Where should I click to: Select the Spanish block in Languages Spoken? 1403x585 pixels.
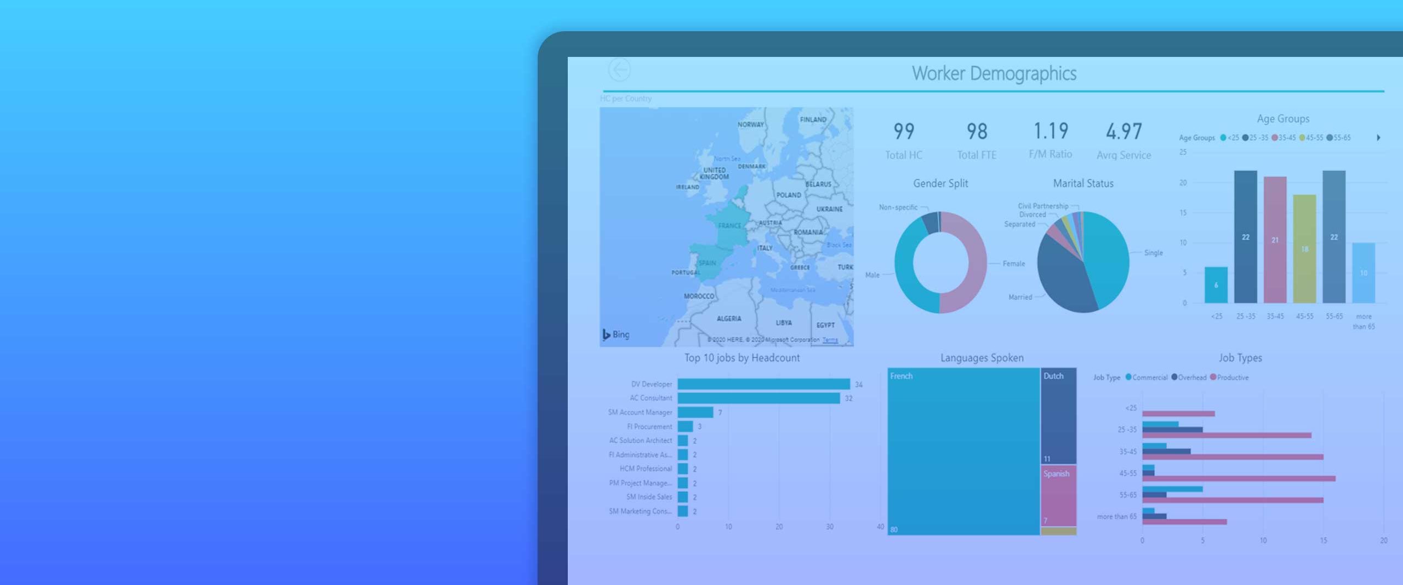pos(1059,496)
